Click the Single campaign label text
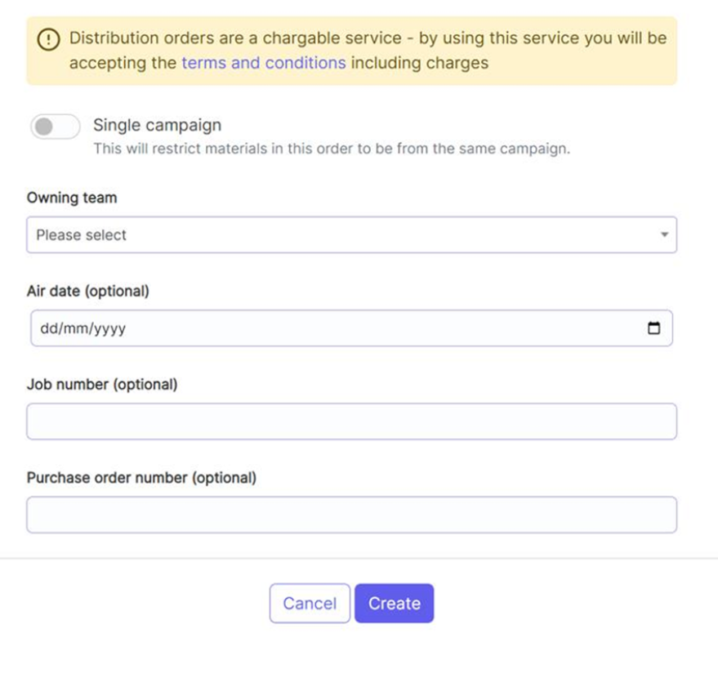Viewport: 718px width, 674px height. coord(157,125)
